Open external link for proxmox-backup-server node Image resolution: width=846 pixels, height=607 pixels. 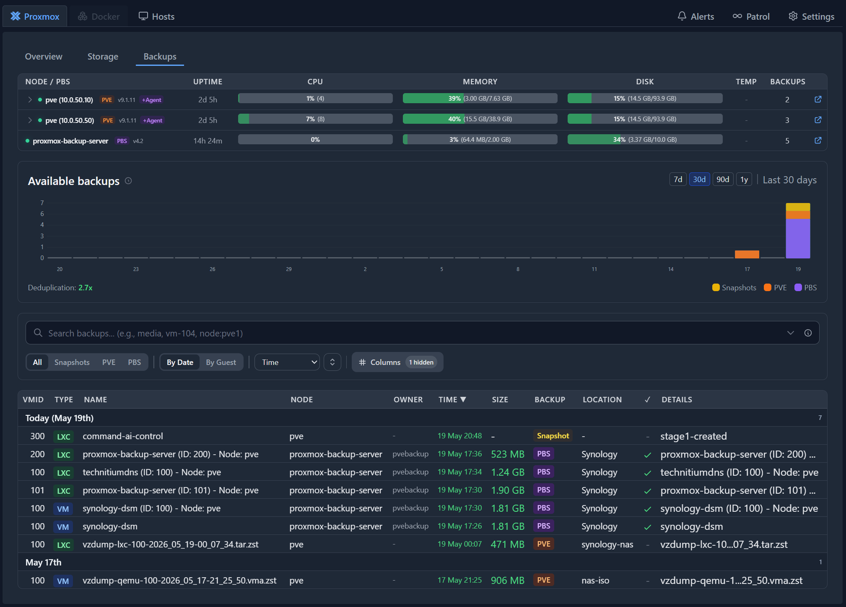point(817,141)
